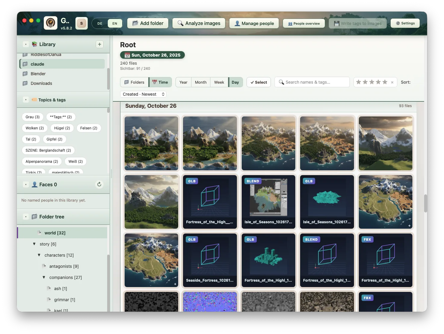Click the GLB badge on Seaside_Fortress file
Image resolution: width=444 pixels, height=334 pixels.
pyautogui.click(x=192, y=240)
